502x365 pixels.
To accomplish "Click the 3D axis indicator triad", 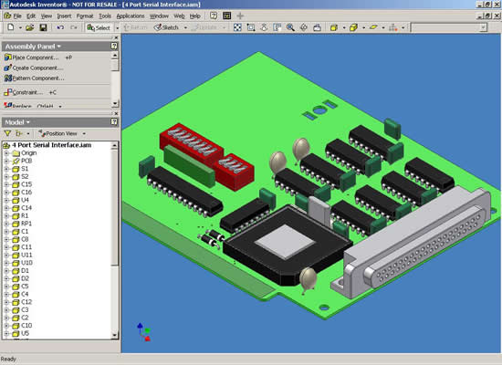I will pyautogui.click(x=143, y=332).
